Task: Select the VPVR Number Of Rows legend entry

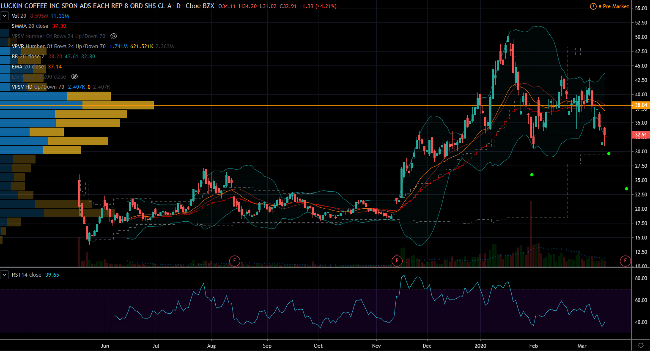Action: coord(58,46)
